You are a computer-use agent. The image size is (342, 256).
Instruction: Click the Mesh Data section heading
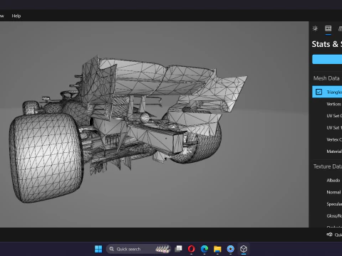[326, 78]
